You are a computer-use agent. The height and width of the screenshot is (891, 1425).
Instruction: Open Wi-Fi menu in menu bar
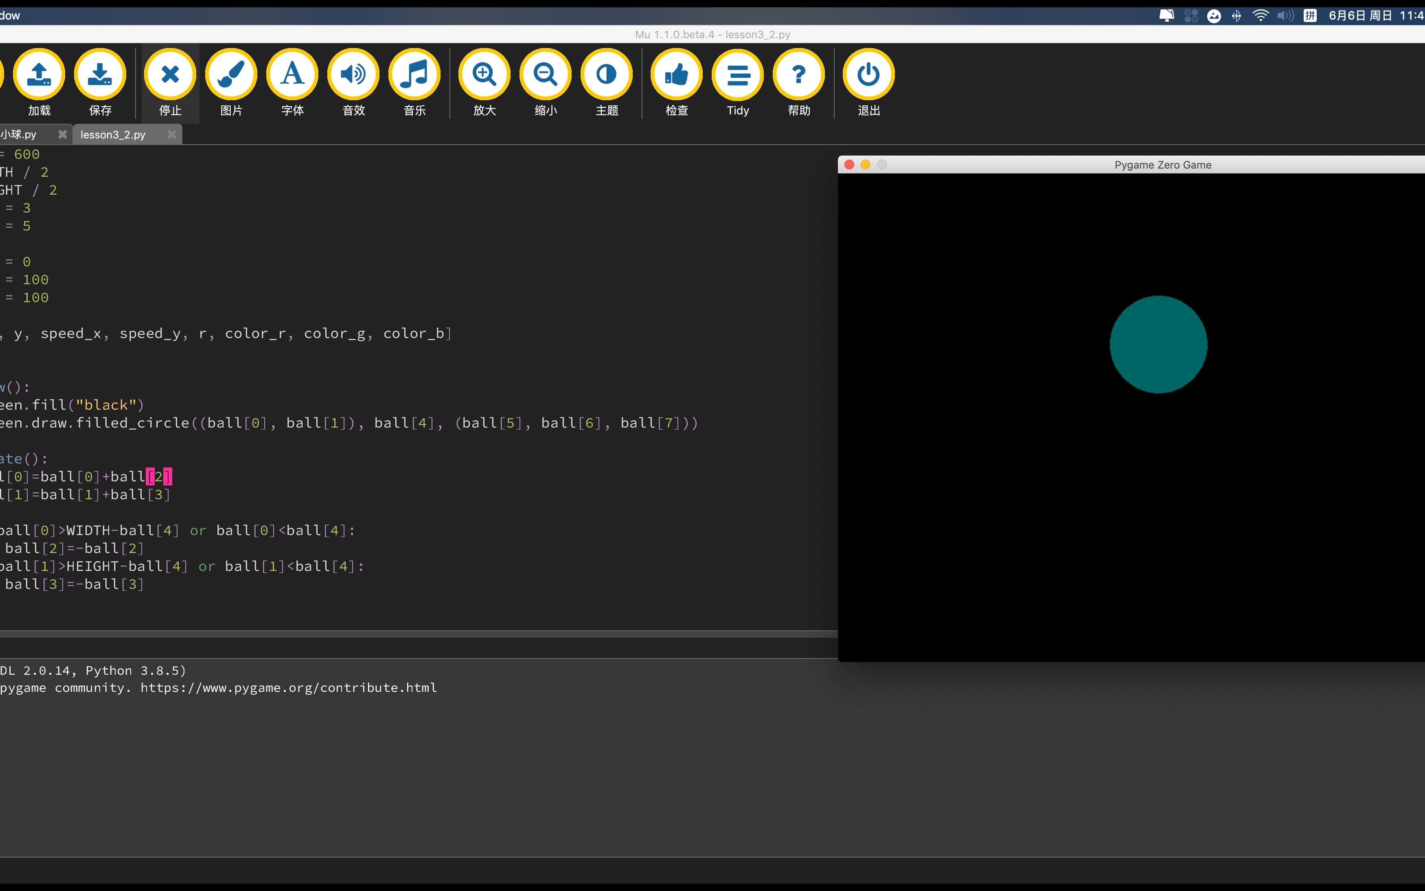click(1260, 16)
